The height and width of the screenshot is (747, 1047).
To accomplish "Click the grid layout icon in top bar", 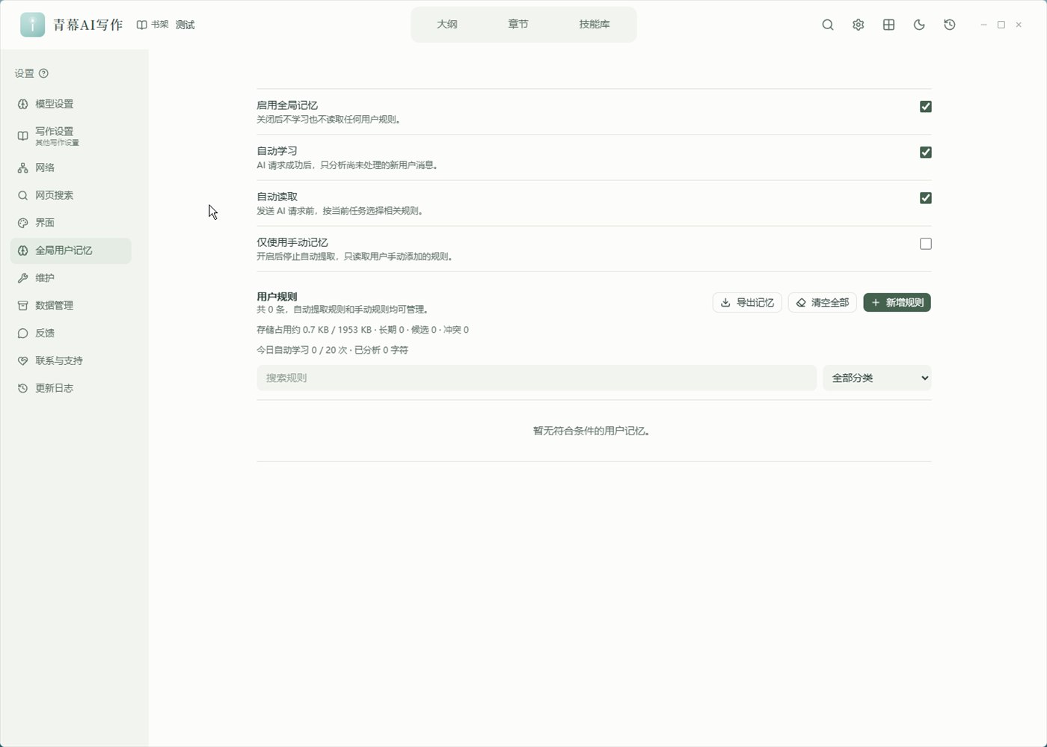I will click(888, 25).
